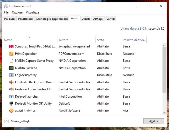Viewport: 169px width, 130px height.
Task: Click Bassa impact for Delayed launcher
Action: coord(127,97)
